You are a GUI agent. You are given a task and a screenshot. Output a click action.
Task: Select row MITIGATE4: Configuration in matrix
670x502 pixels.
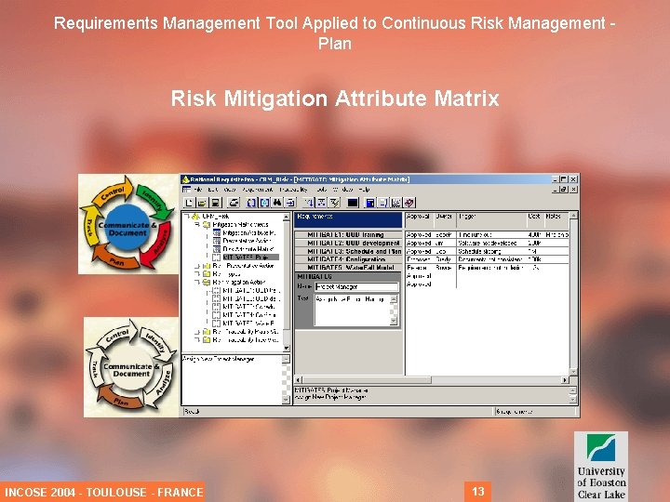point(349,259)
